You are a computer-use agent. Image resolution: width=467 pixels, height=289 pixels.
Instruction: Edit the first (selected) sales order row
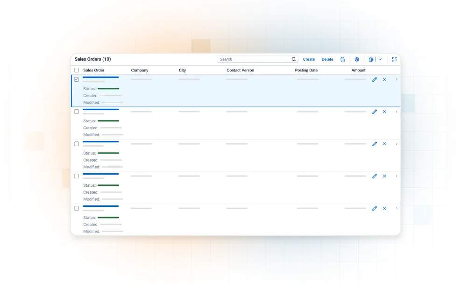[375, 79]
